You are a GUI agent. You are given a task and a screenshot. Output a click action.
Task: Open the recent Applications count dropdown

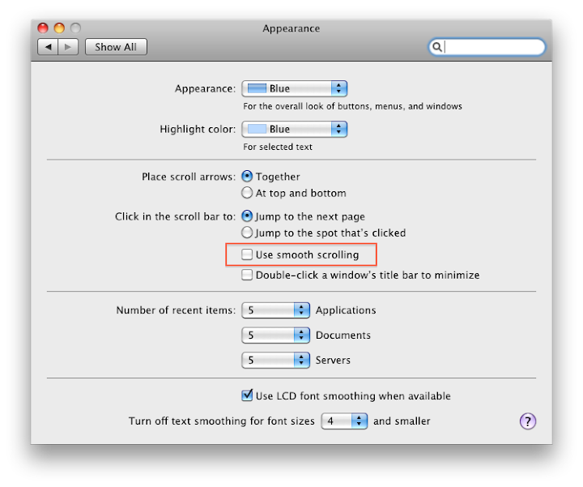(275, 310)
